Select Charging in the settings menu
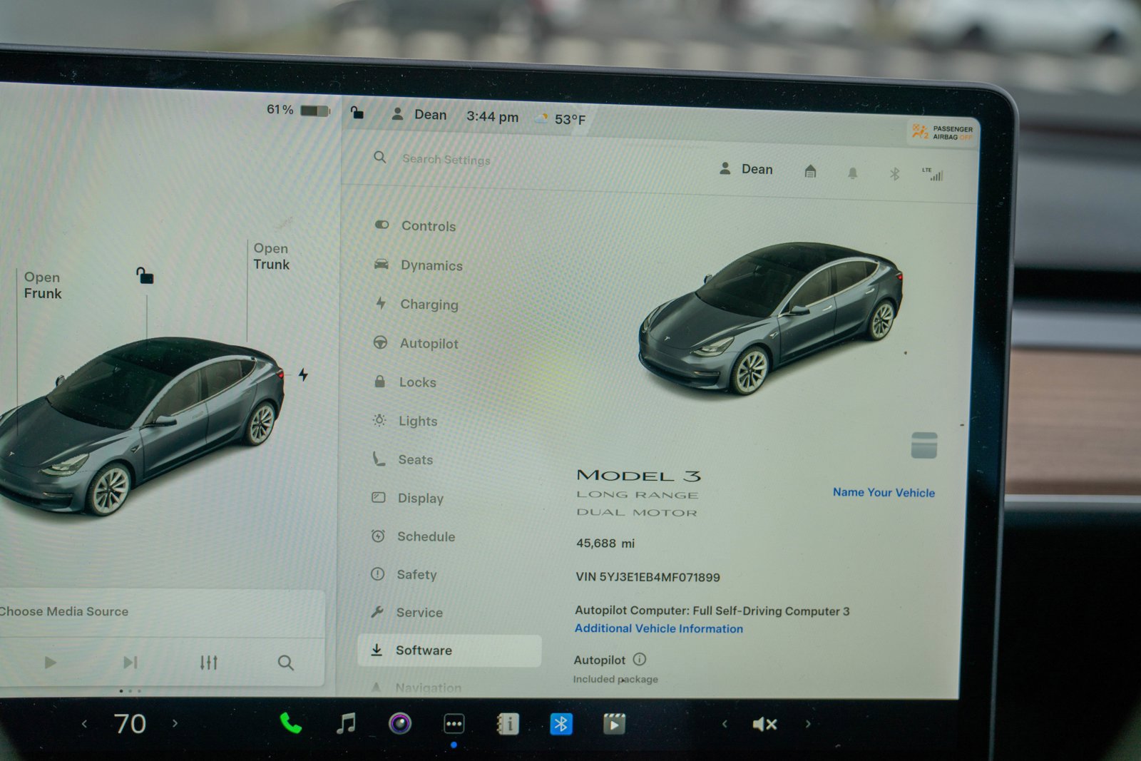Viewport: 1141px width, 761px height. [x=429, y=305]
